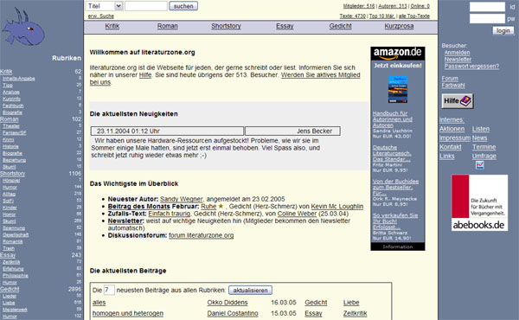Select Kritik in the top category bar

[112, 26]
